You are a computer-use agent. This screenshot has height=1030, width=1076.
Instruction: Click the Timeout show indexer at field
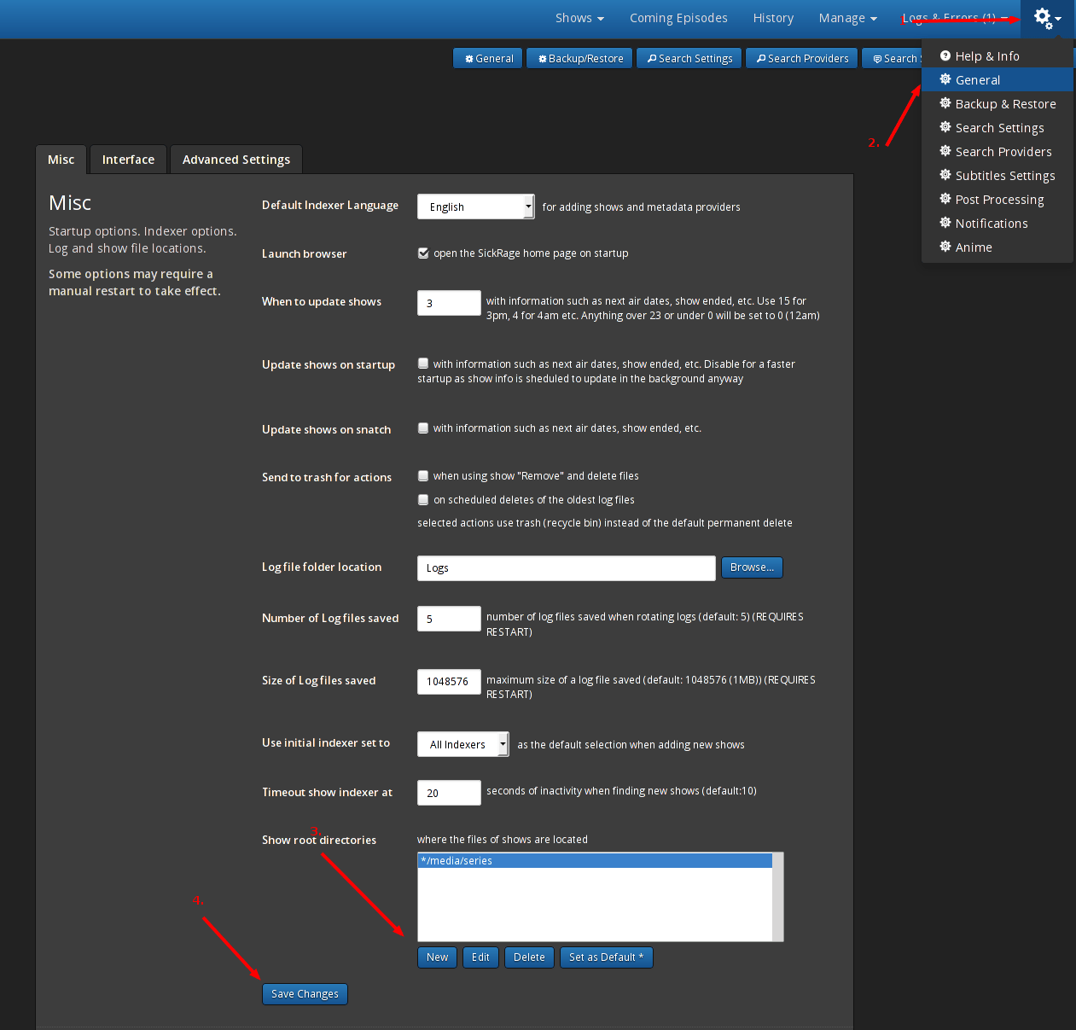click(449, 793)
